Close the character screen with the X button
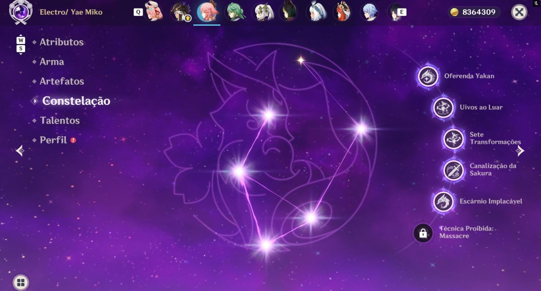 point(519,12)
